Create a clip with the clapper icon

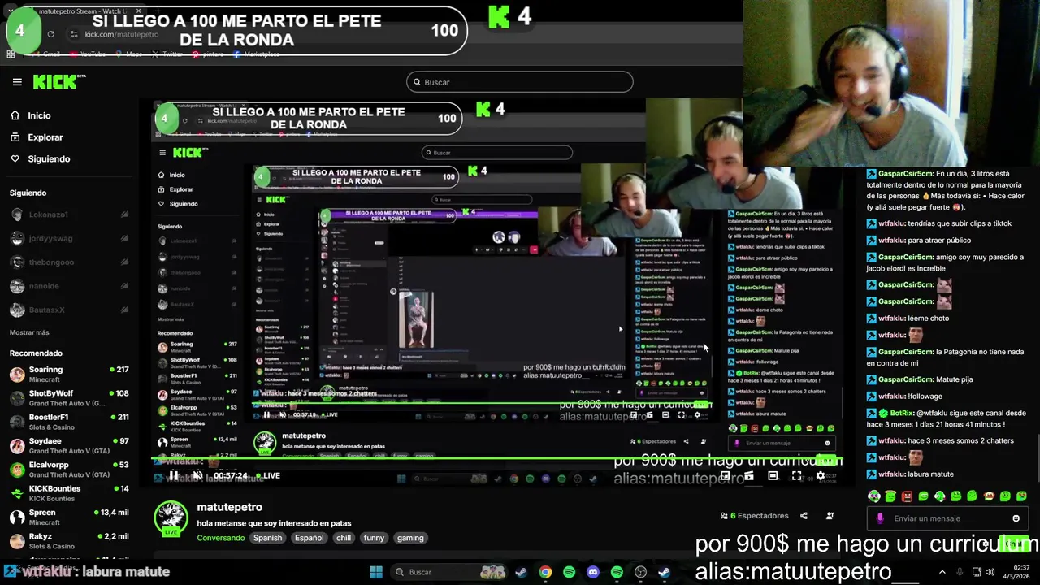tap(749, 476)
